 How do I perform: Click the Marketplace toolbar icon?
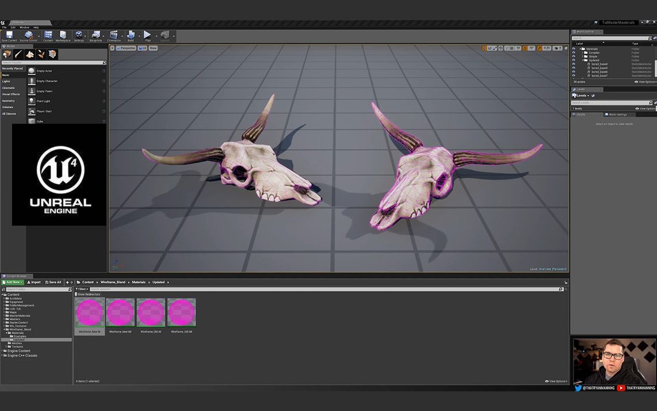tap(63, 35)
